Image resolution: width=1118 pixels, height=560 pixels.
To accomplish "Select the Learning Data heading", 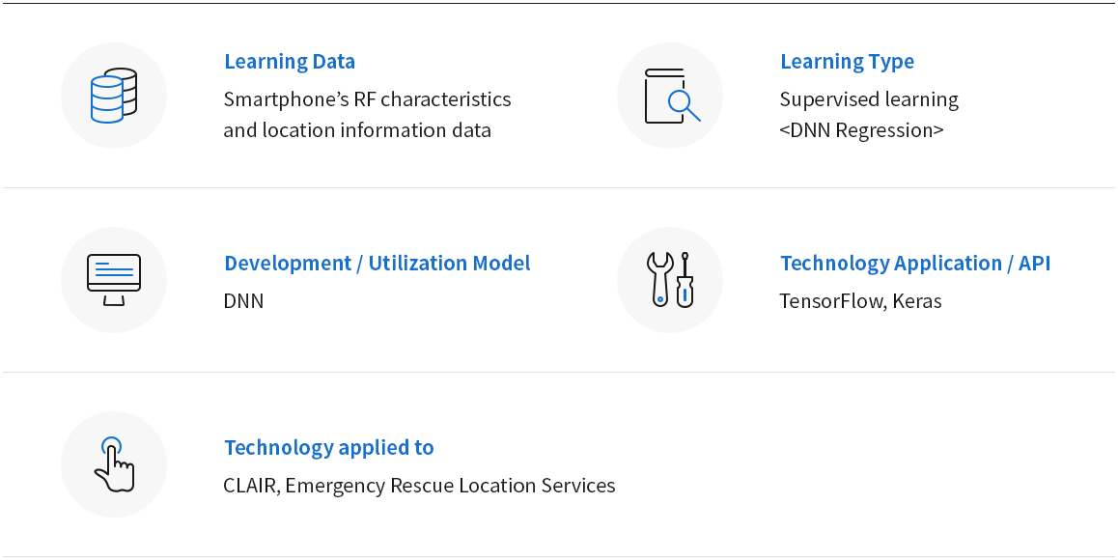I will coord(290,62).
